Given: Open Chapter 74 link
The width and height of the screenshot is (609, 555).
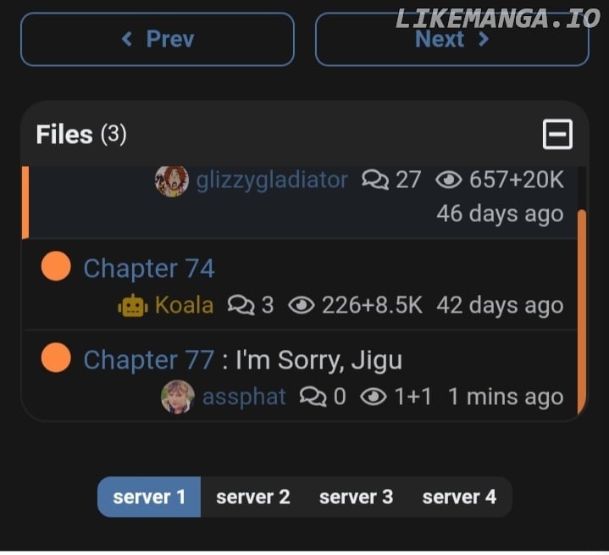Looking at the screenshot, I should (x=149, y=269).
